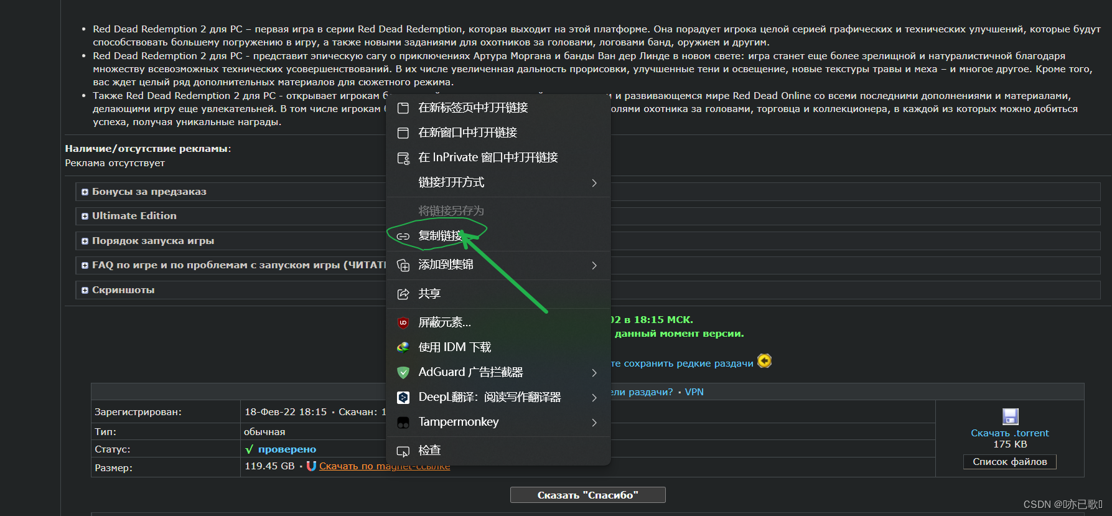The image size is (1112, 516).
Task: Click the проверено status link
Action: pos(287,449)
